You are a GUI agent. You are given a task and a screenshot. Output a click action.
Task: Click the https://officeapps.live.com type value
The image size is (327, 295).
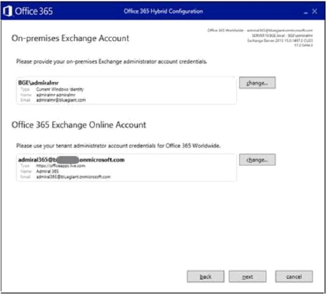click(x=61, y=166)
